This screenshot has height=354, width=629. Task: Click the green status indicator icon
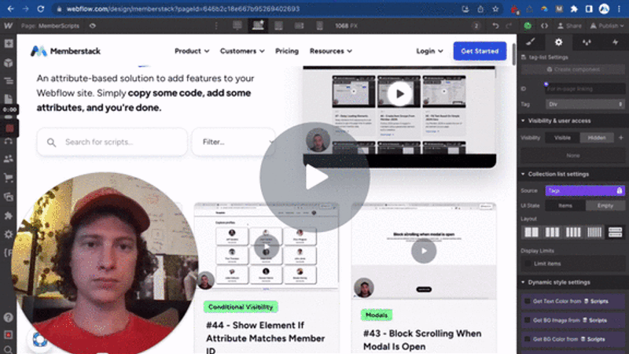528,26
